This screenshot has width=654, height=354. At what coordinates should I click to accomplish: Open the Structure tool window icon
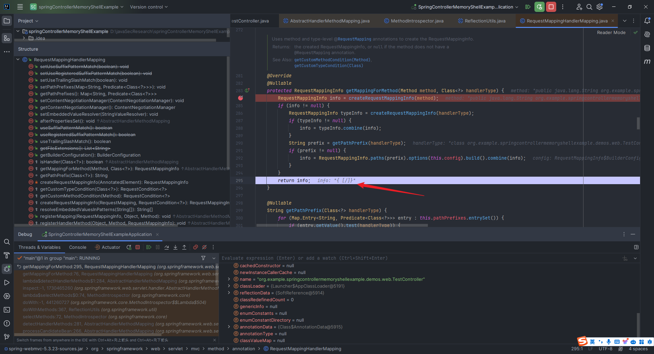point(7,38)
